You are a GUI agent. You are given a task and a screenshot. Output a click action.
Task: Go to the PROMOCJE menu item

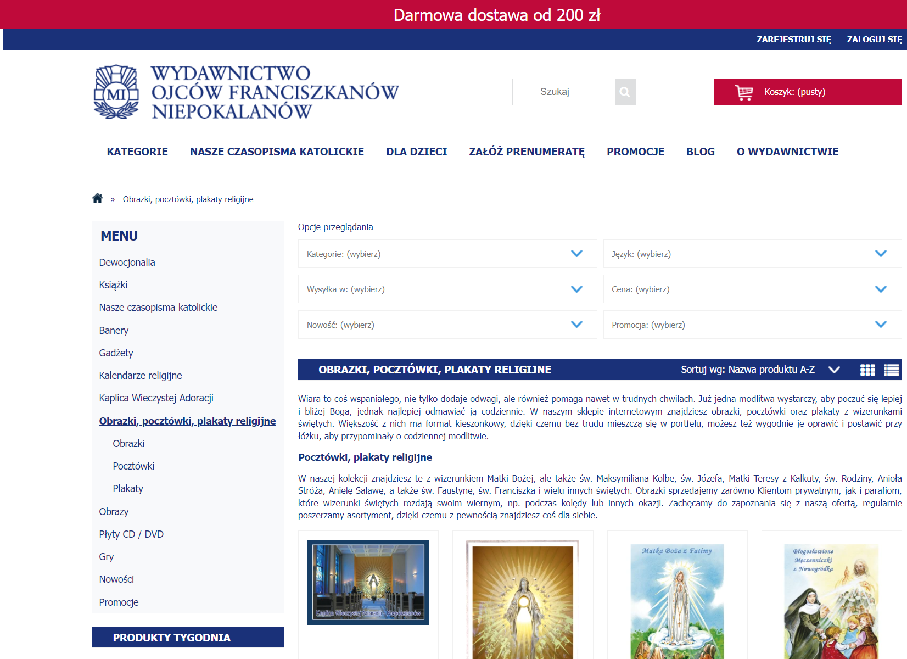635,152
